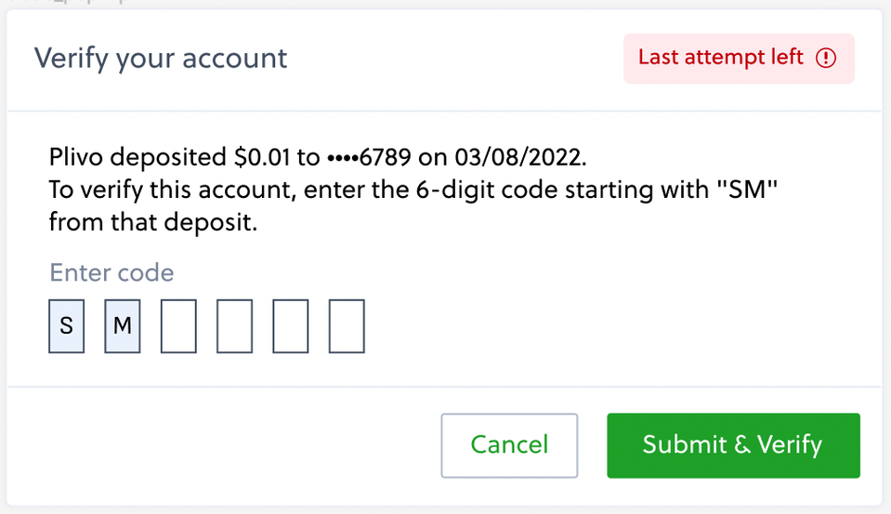Click the "Enter code" field label

pyautogui.click(x=111, y=273)
